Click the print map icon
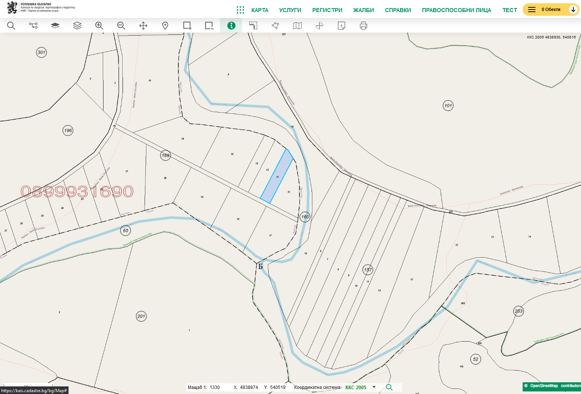 [363, 26]
